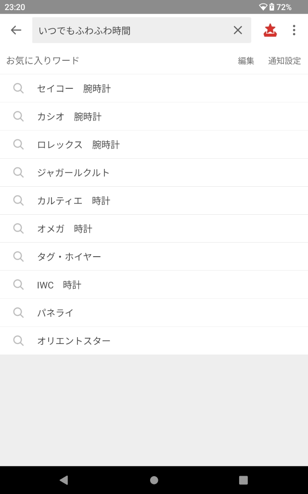Tap magnifier icon beside セイコー 腕時計
The height and width of the screenshot is (494, 308).
pos(18,88)
